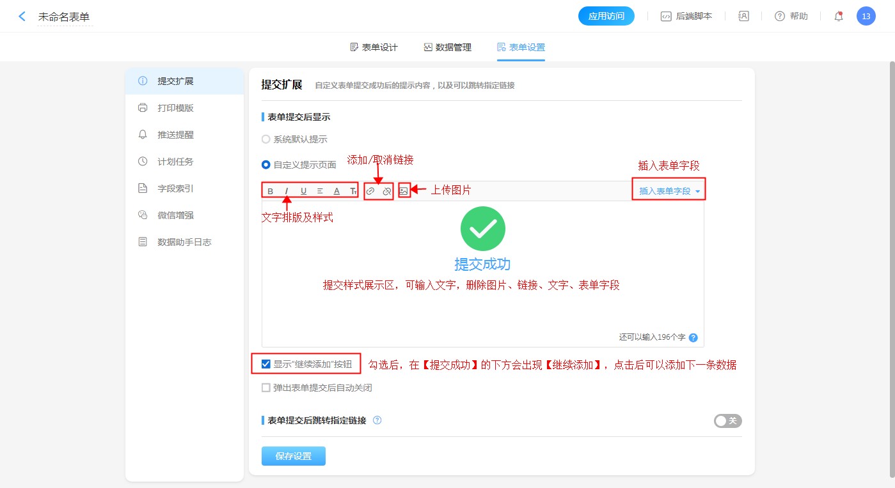
Task: Enable 弹出表单提交后自动关闭 checkbox
Action: pos(266,388)
